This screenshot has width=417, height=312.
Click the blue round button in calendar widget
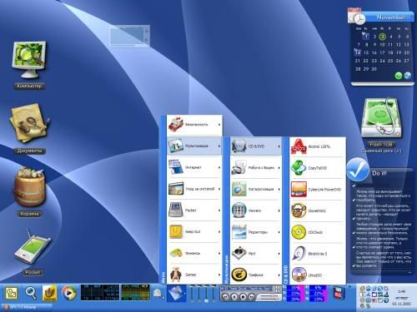[x=408, y=76]
